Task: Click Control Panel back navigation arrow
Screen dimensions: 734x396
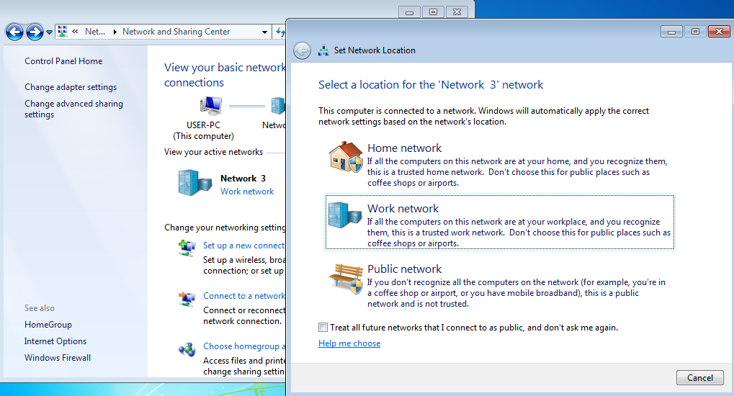Action: (14, 32)
